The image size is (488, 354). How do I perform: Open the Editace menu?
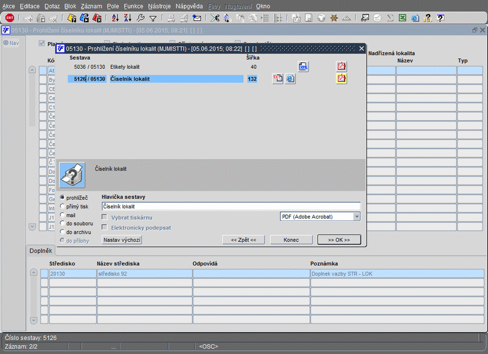pos(29,5)
